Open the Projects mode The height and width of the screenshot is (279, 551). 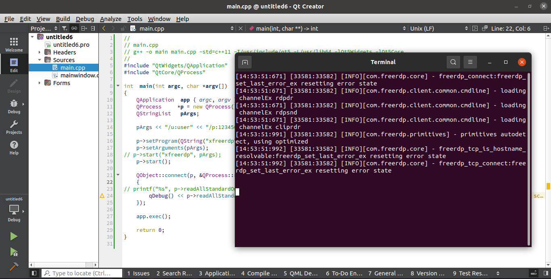[x=14, y=127]
